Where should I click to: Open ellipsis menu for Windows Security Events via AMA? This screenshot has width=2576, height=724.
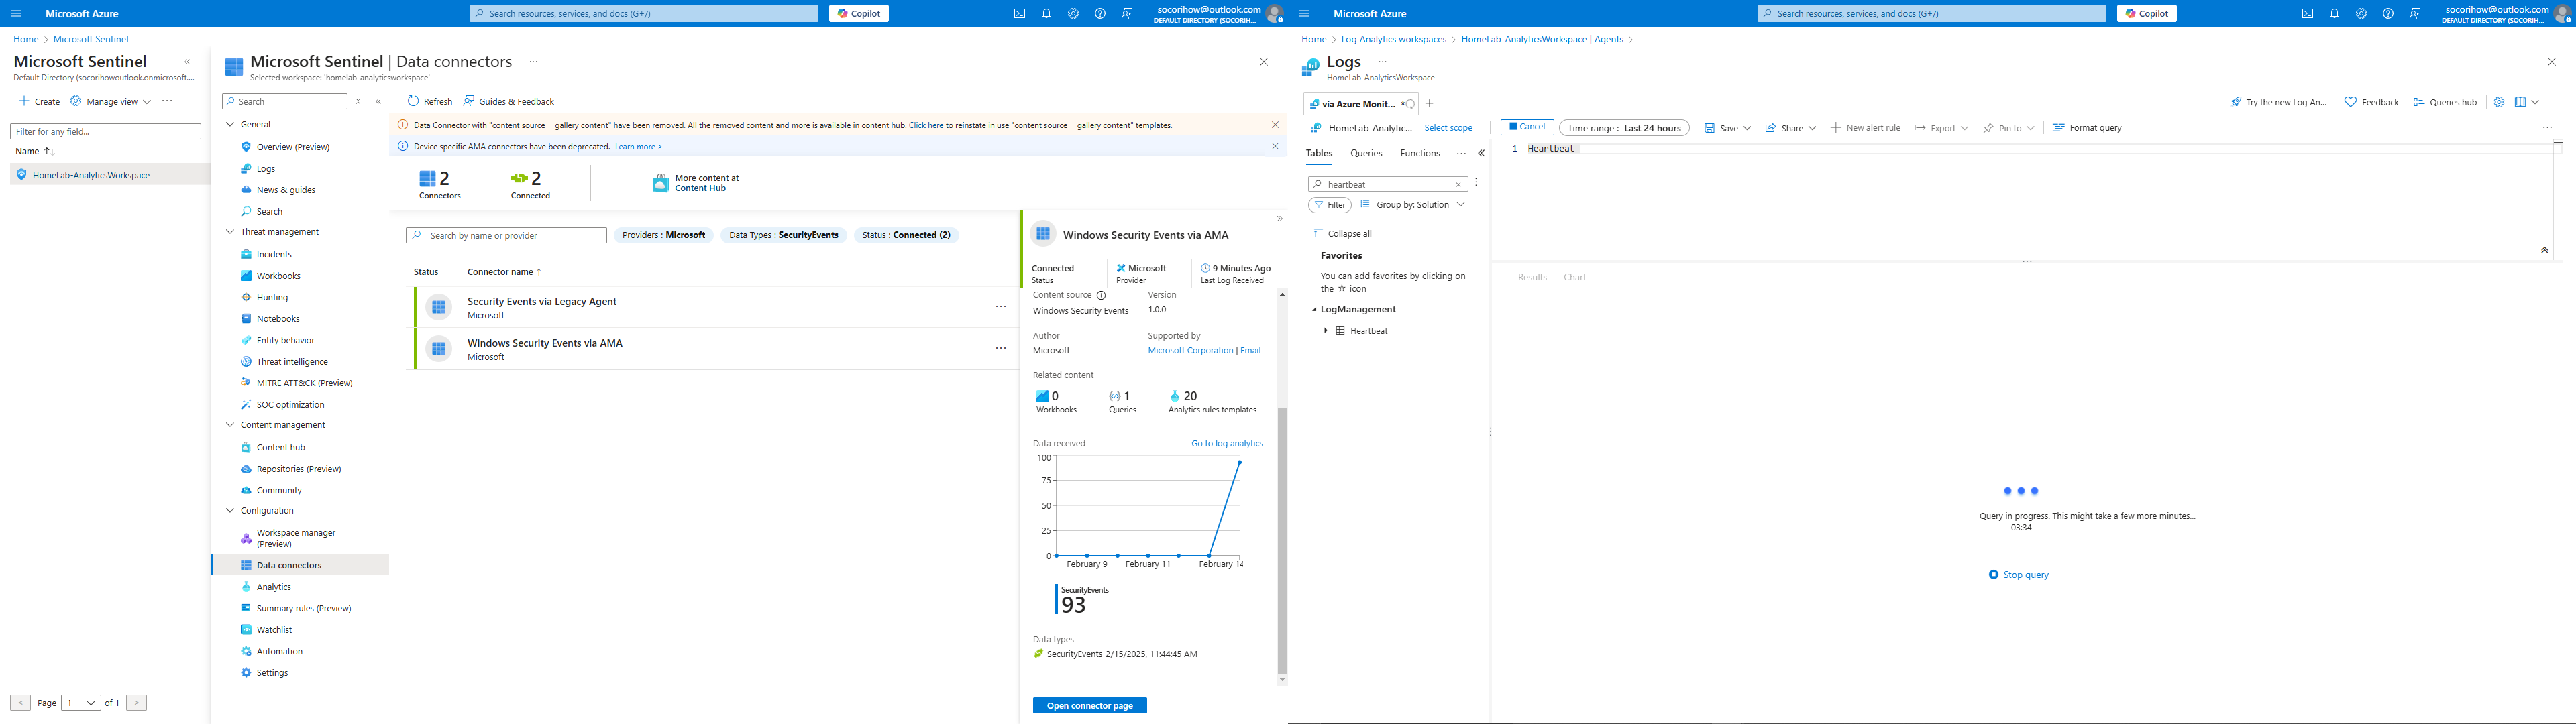point(1000,348)
